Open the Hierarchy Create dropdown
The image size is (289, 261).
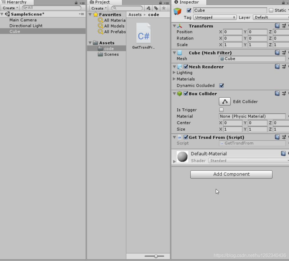10,8
